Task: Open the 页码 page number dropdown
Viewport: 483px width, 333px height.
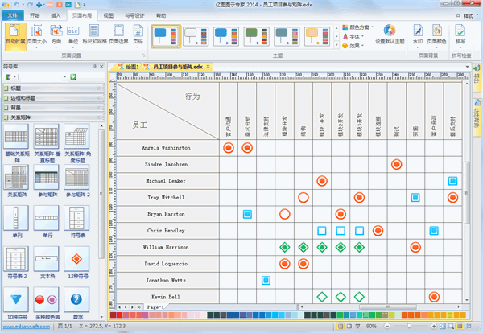Action: [138, 37]
